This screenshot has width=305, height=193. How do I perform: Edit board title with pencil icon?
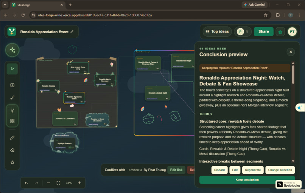pos(72,32)
